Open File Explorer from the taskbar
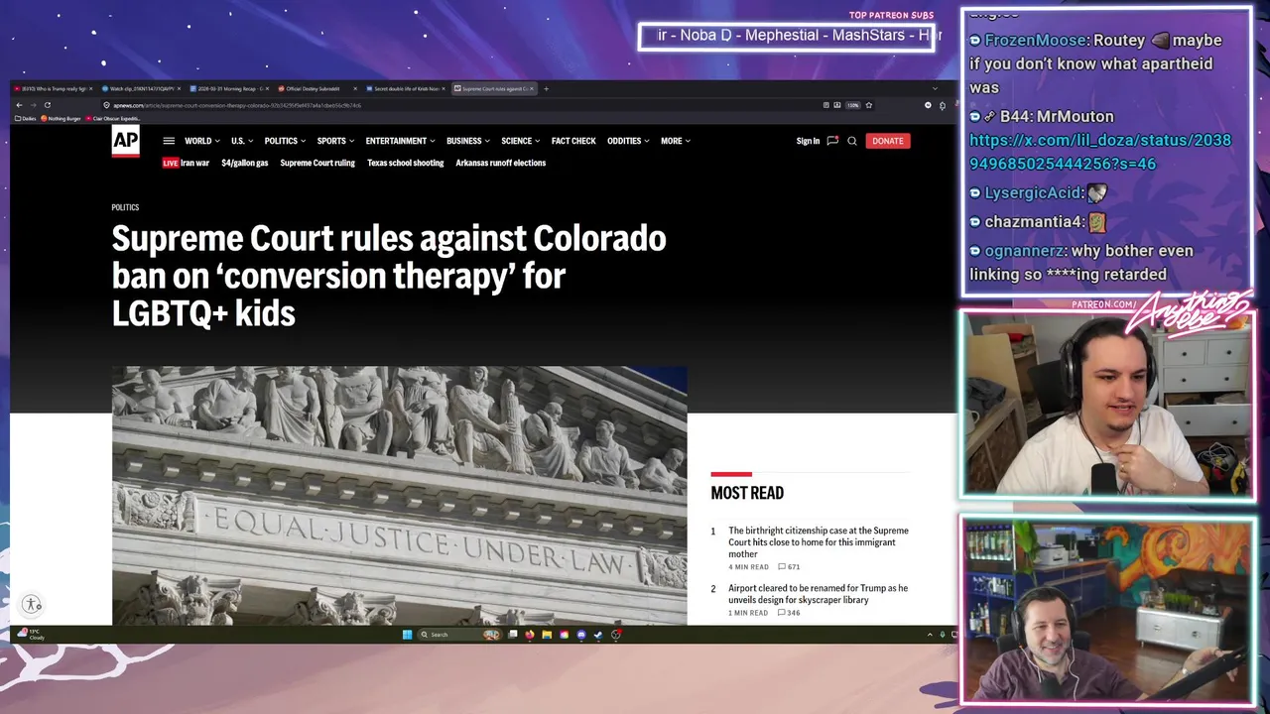This screenshot has height=714, width=1270. 547,635
